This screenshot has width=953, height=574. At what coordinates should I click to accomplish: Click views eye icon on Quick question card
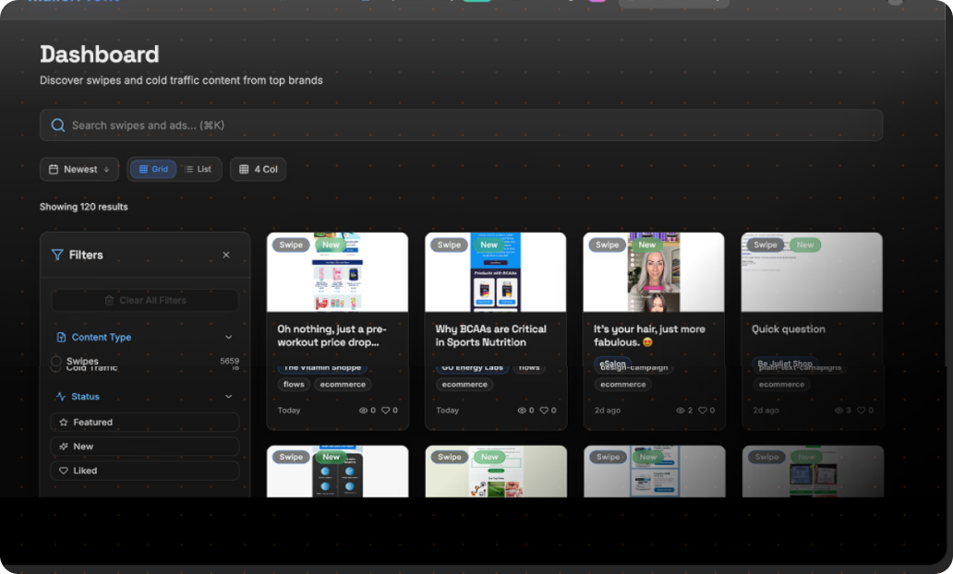tap(838, 411)
